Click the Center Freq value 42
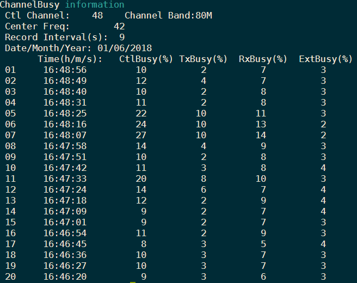The image size is (357, 283). [x=119, y=26]
